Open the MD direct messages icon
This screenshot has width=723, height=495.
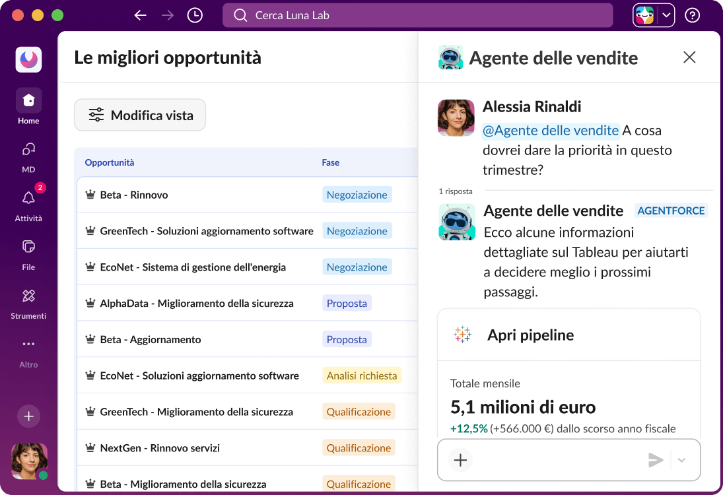28,148
